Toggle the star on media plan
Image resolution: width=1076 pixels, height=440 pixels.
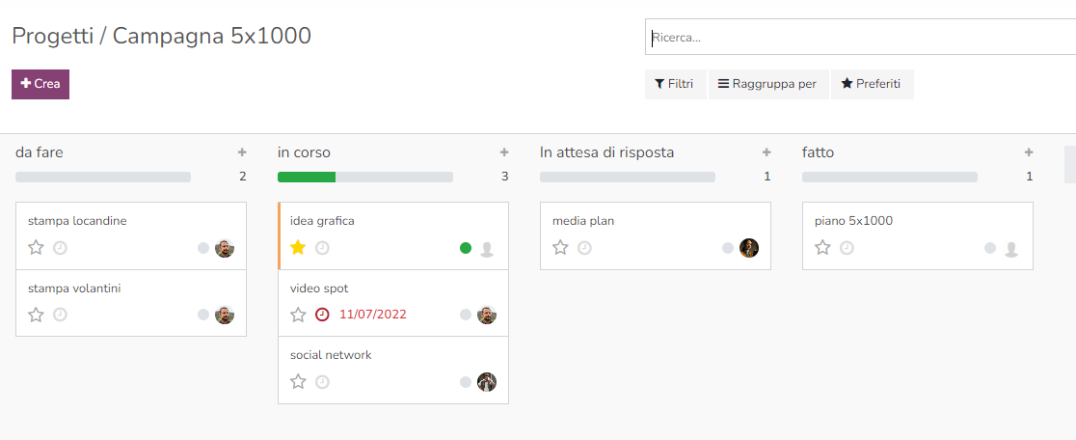[x=560, y=248]
